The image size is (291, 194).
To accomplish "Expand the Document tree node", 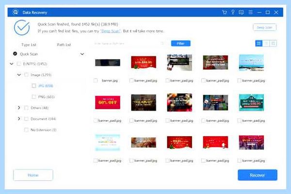I will 19,119.
